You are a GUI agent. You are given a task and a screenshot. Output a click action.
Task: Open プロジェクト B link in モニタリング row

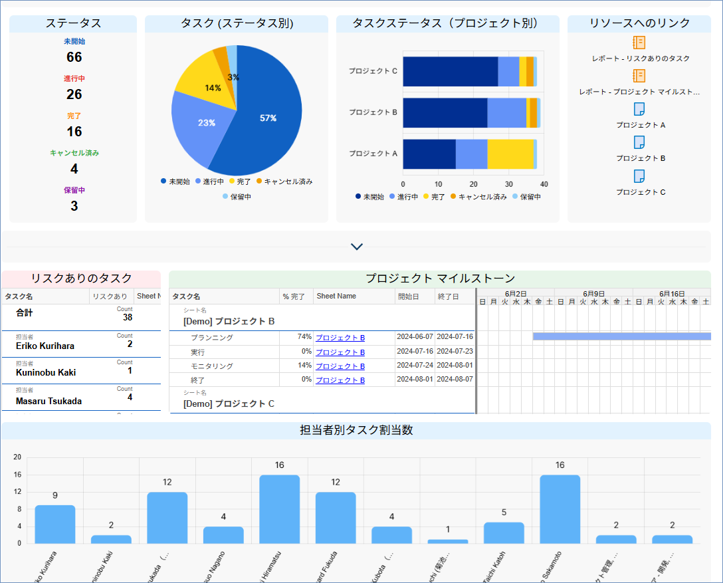pos(340,366)
